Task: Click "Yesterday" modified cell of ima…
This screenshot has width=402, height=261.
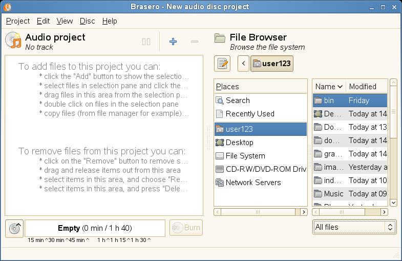Action: [368, 167]
